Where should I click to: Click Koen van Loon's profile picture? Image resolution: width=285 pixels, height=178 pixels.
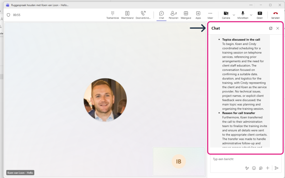(105, 100)
